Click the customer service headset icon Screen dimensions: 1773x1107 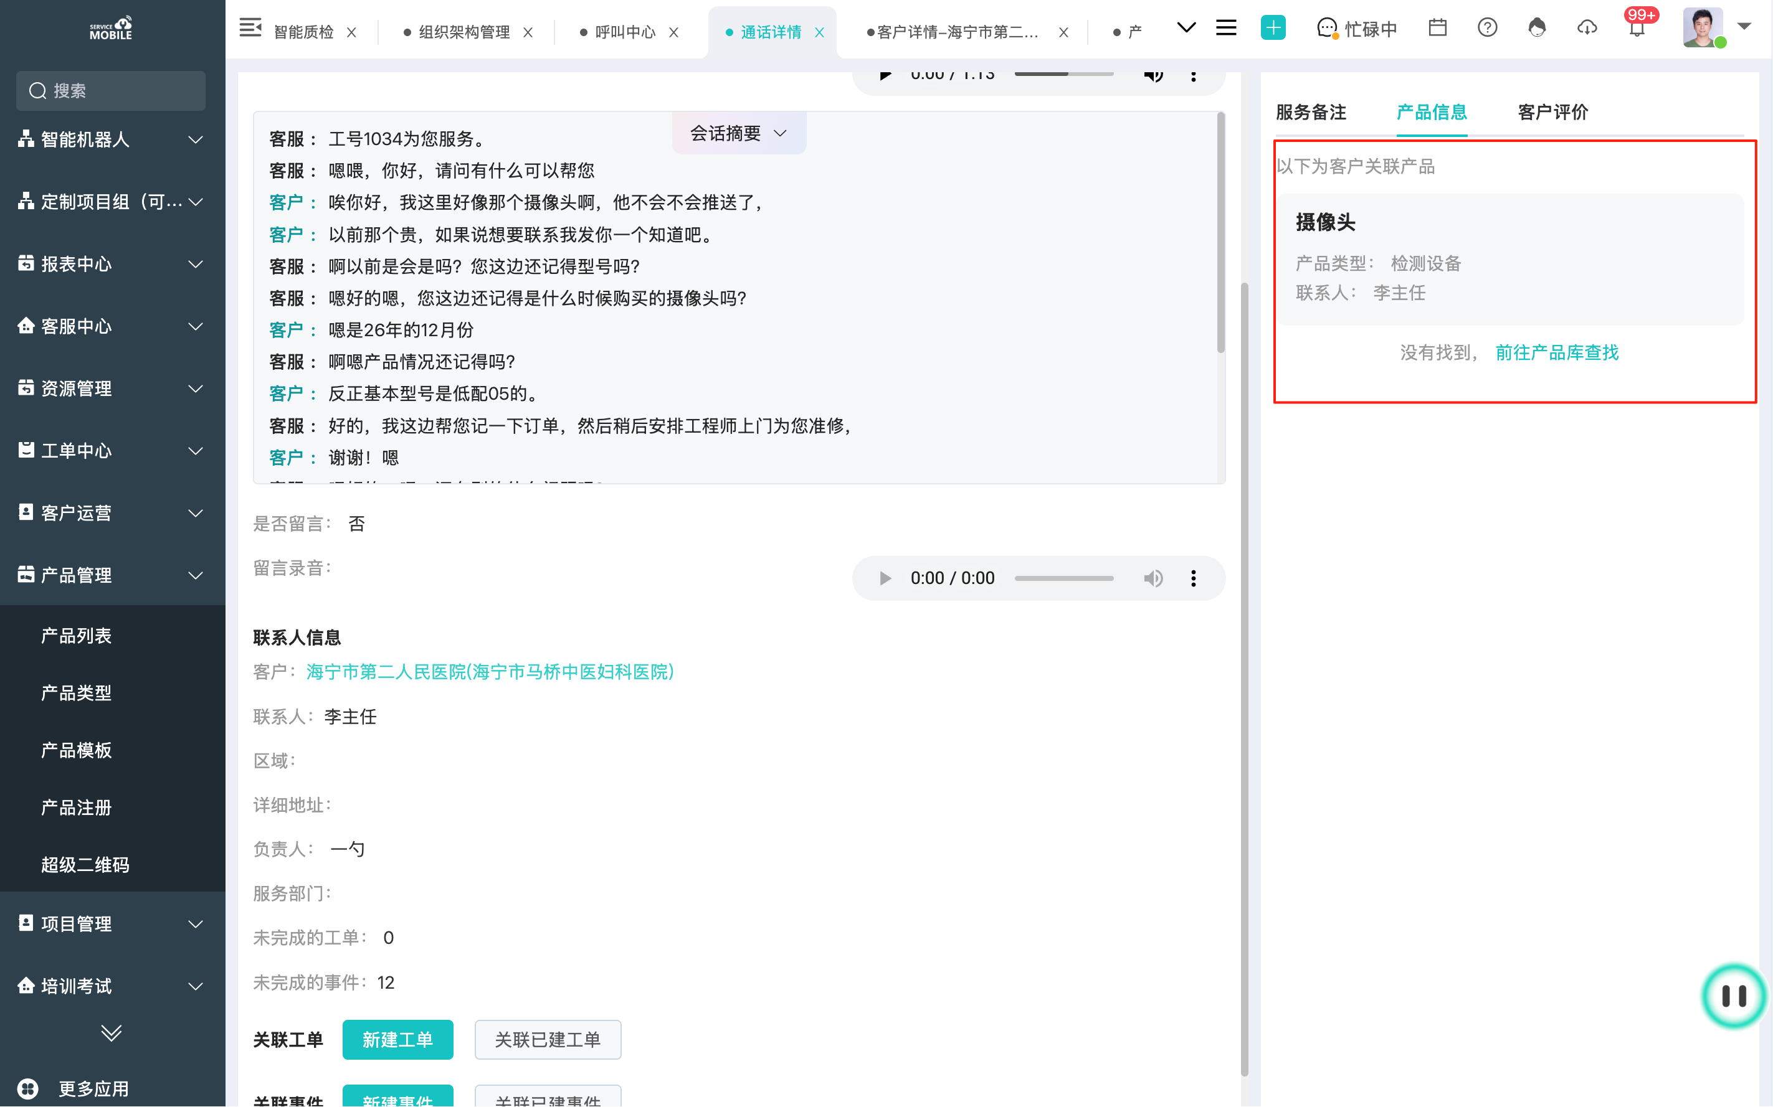[x=1536, y=29]
